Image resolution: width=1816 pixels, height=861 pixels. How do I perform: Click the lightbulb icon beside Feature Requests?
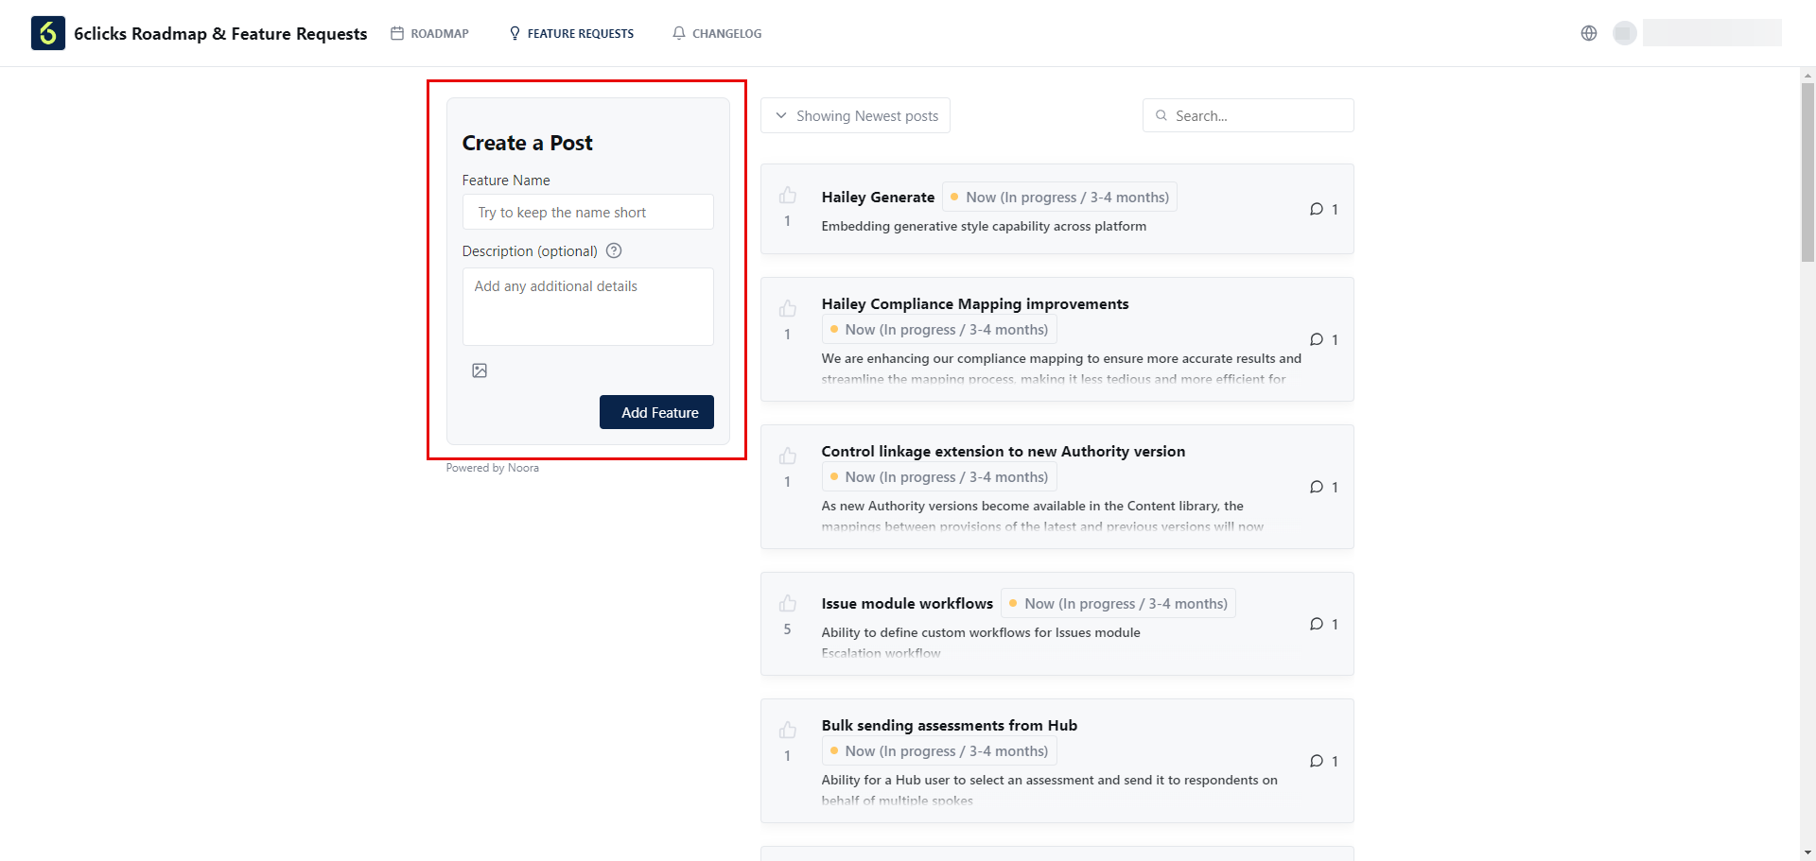coord(514,33)
